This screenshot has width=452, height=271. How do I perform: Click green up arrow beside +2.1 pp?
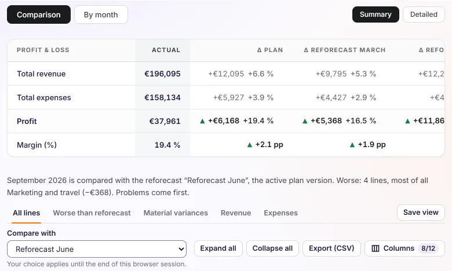point(250,145)
